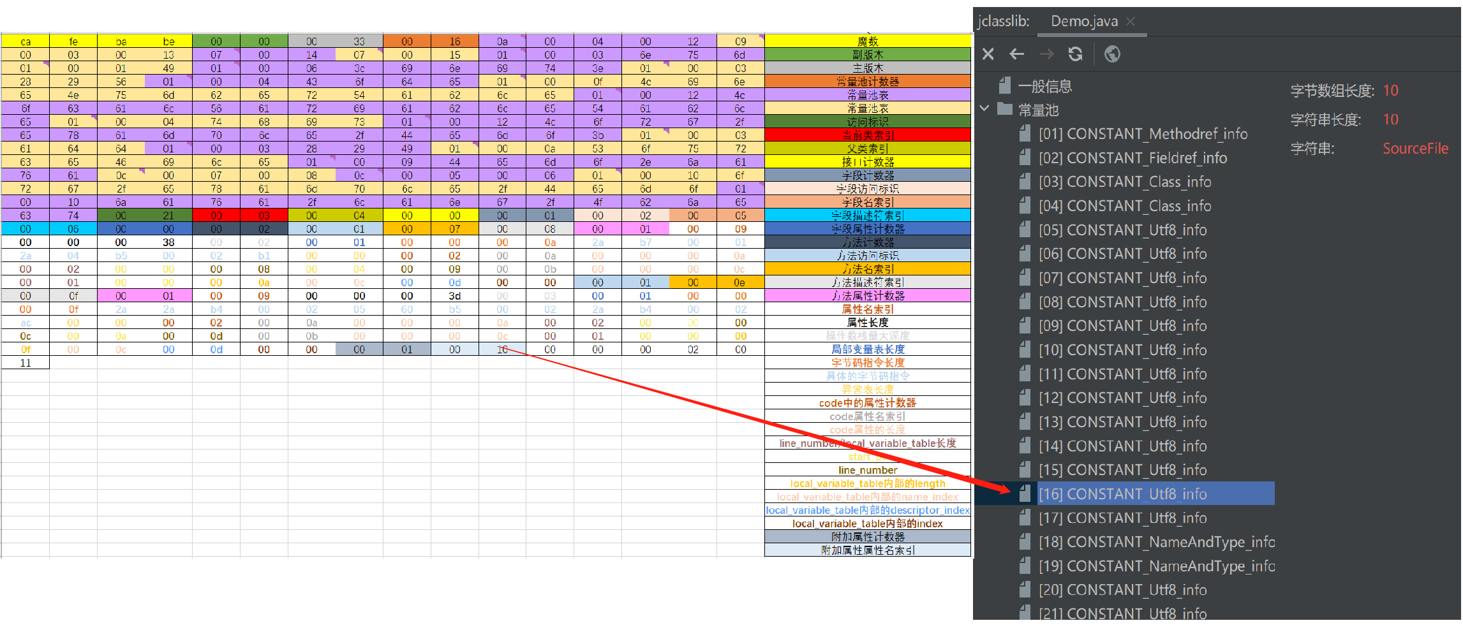Click the folder icon beside 常量池
The image size is (1463, 630).
[x=1005, y=109]
